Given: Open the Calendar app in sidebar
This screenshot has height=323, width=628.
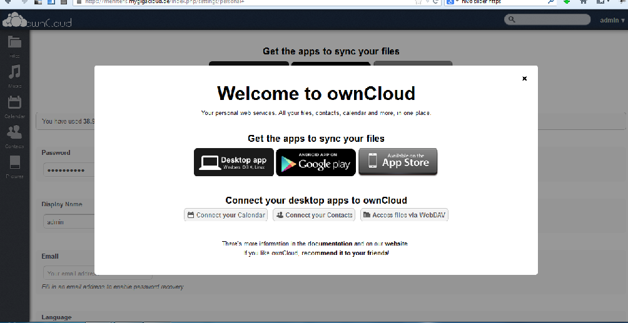Looking at the screenshot, I should coord(14,107).
